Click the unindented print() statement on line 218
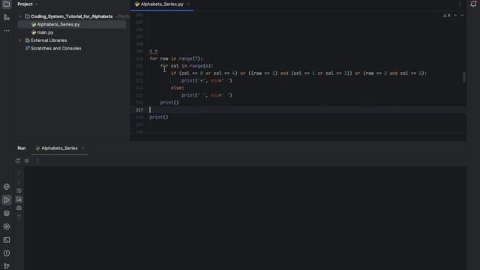 tap(159, 117)
